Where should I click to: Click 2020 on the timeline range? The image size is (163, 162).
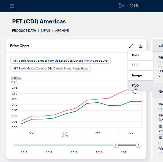tap(99, 153)
